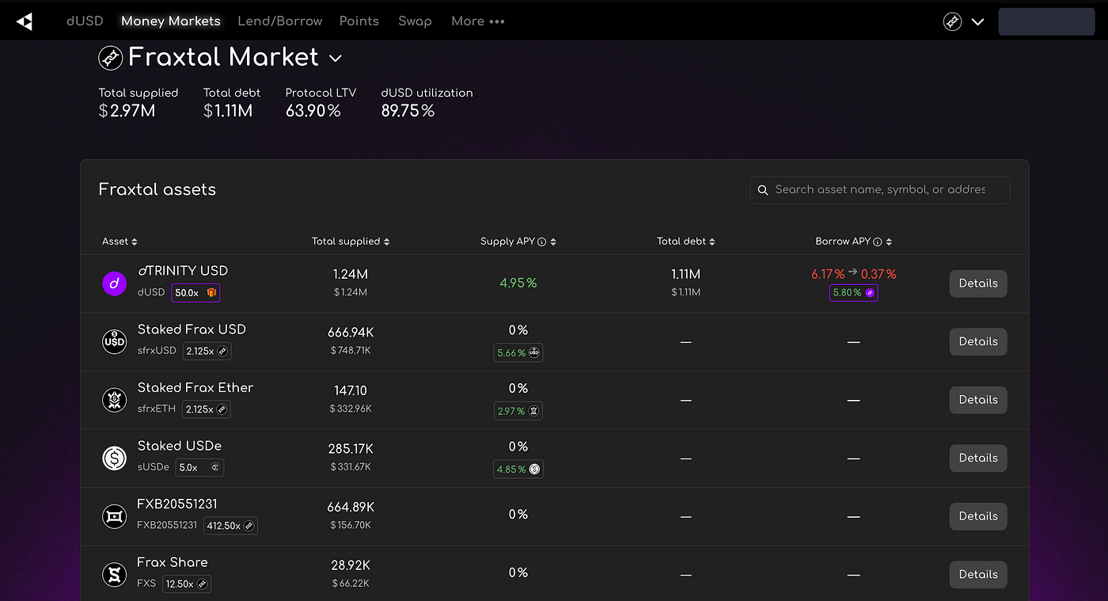Viewport: 1108px width, 601px height.
Task: Click the $2.97M total supplied stat
Action: [127, 111]
